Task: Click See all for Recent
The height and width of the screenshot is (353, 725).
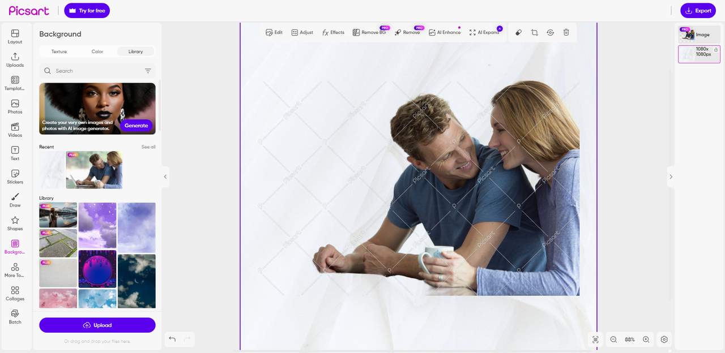Action: coord(148,147)
